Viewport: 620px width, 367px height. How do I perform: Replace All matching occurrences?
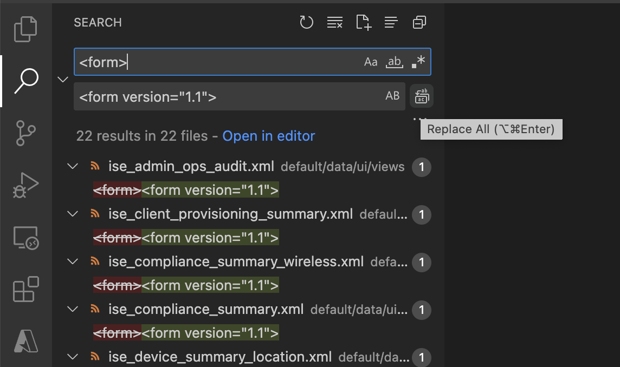pos(422,96)
